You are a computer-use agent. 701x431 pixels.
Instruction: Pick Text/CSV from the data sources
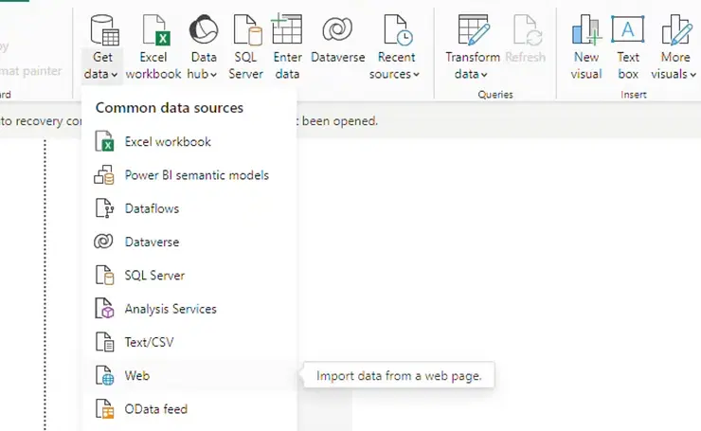[x=149, y=342]
